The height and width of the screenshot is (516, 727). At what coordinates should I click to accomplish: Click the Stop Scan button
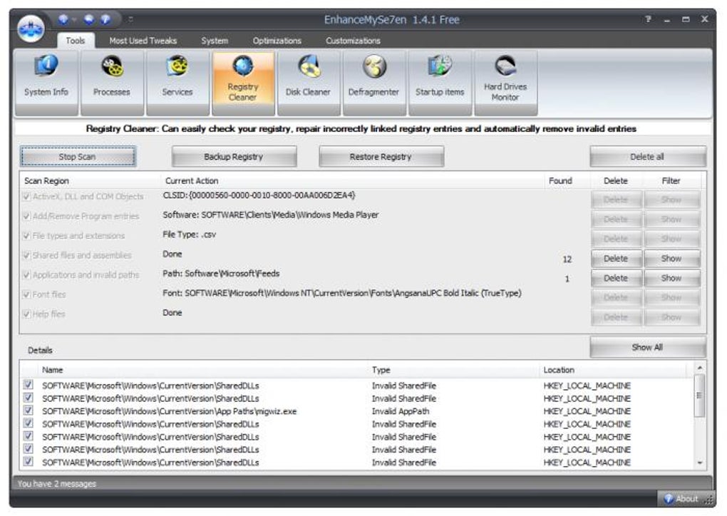[x=78, y=157]
